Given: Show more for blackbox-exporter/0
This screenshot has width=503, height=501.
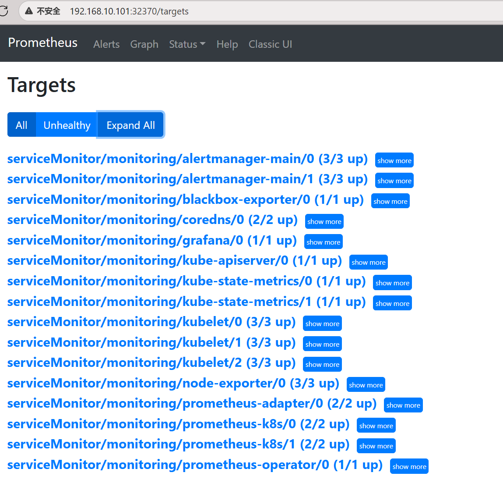Looking at the screenshot, I should point(390,201).
